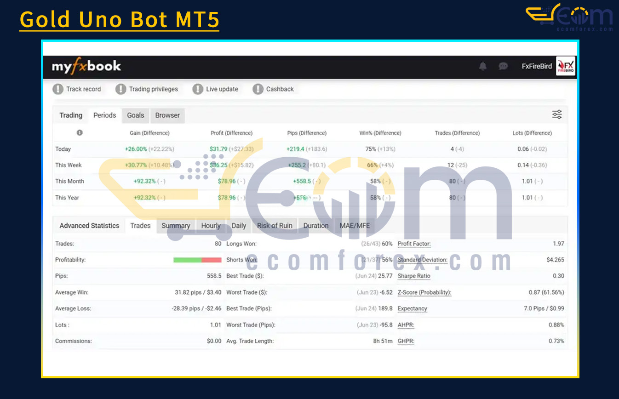The height and width of the screenshot is (399, 619).
Task: Click the Commissions value $0.00
Action: coord(214,341)
